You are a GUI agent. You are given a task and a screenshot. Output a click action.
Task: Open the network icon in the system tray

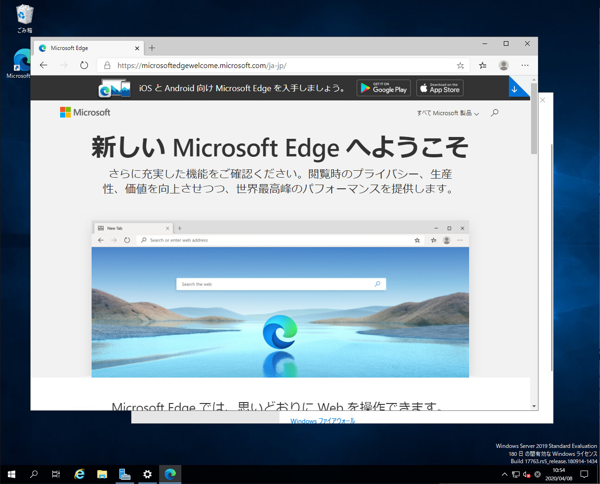(516, 474)
